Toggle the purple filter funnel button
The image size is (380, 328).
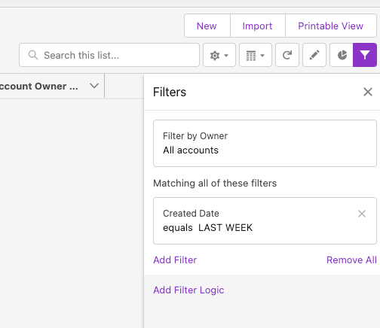pos(365,55)
